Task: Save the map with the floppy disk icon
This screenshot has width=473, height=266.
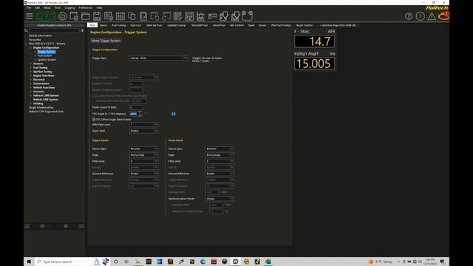Action: click(97, 16)
